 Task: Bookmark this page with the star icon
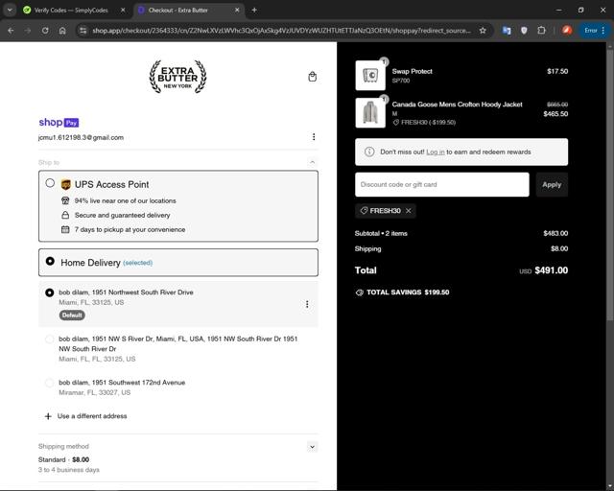tap(483, 30)
